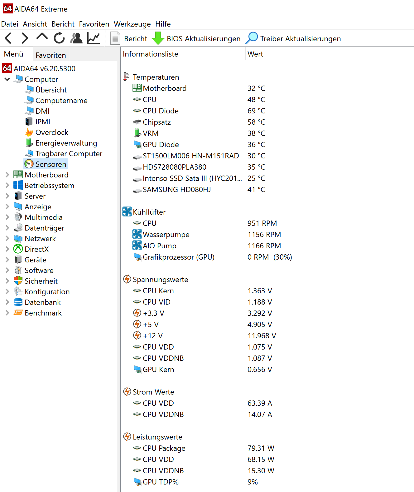Open the Werkzeuge menu
This screenshot has height=492, width=414.
[x=132, y=24]
